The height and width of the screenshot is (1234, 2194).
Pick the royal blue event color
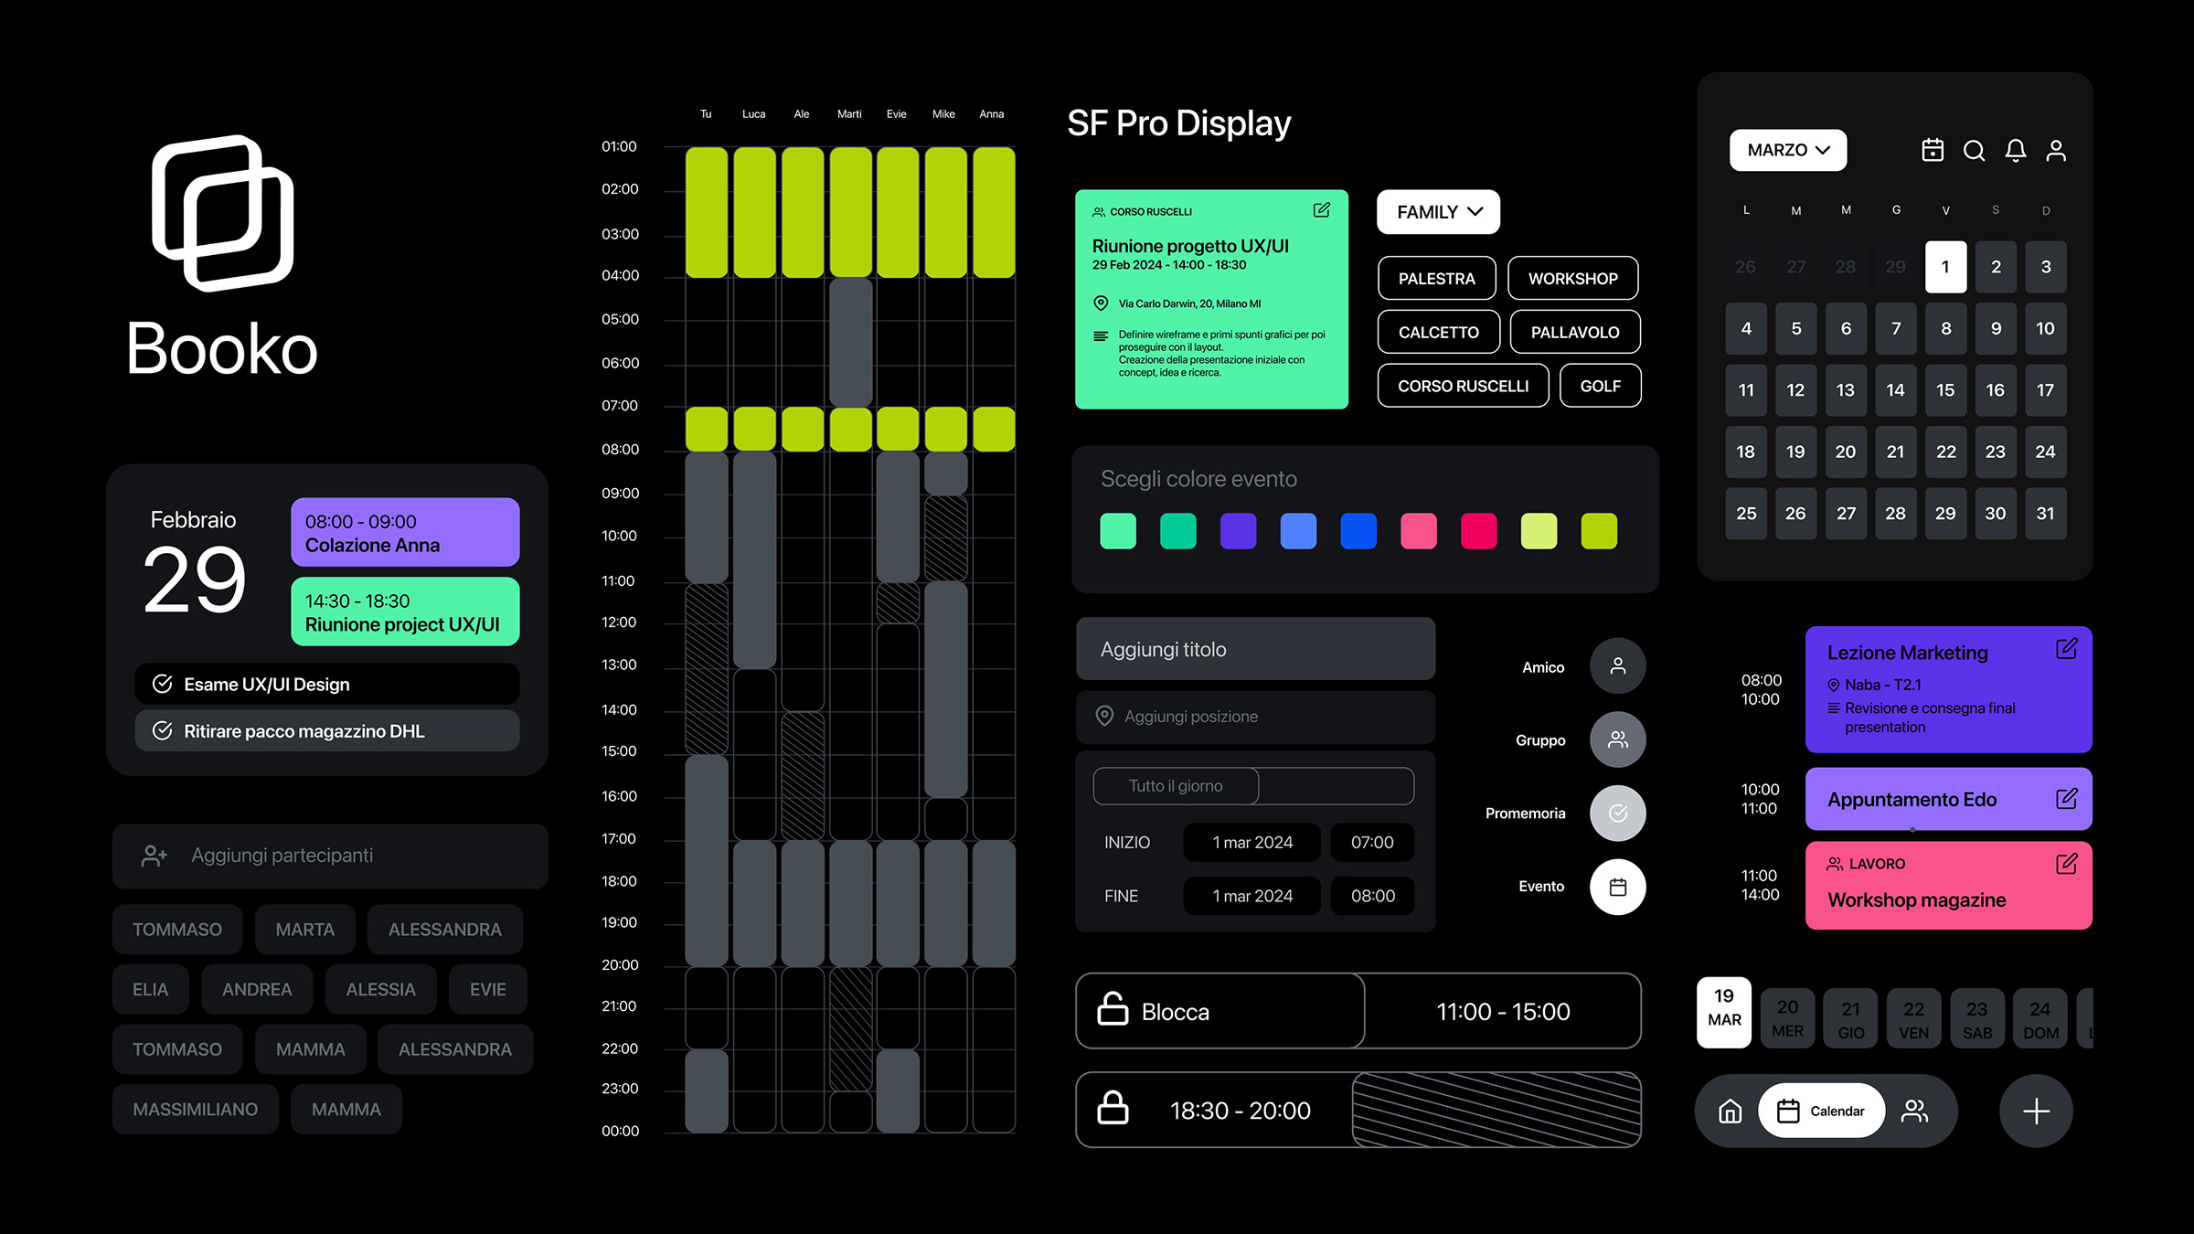[1358, 531]
